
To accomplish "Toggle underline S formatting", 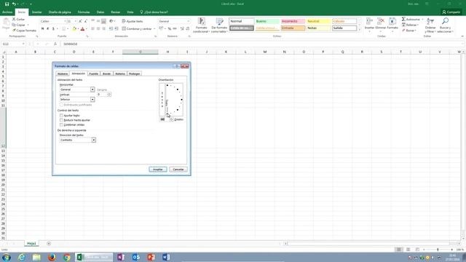I will point(53,29).
